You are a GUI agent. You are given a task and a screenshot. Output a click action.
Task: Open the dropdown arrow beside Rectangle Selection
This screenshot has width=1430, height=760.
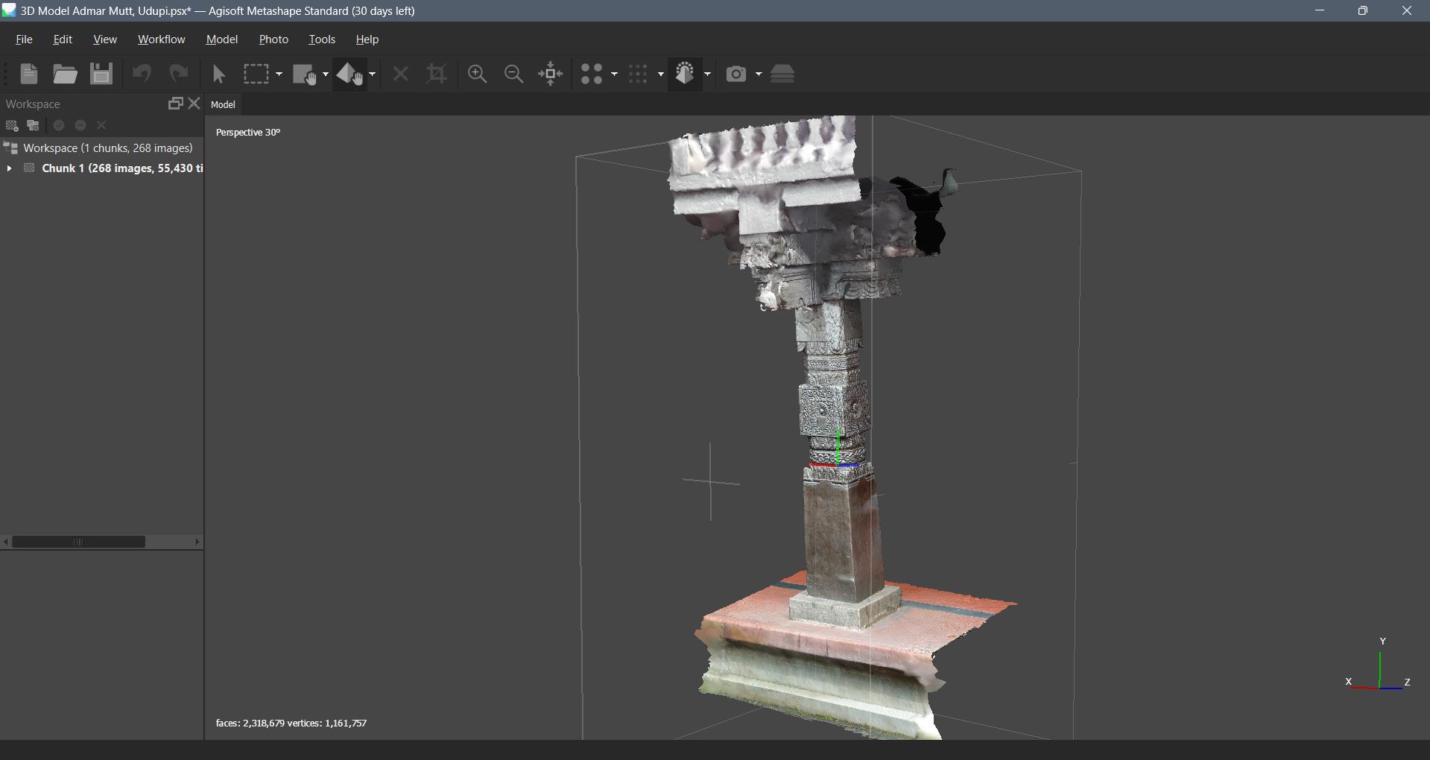click(279, 74)
